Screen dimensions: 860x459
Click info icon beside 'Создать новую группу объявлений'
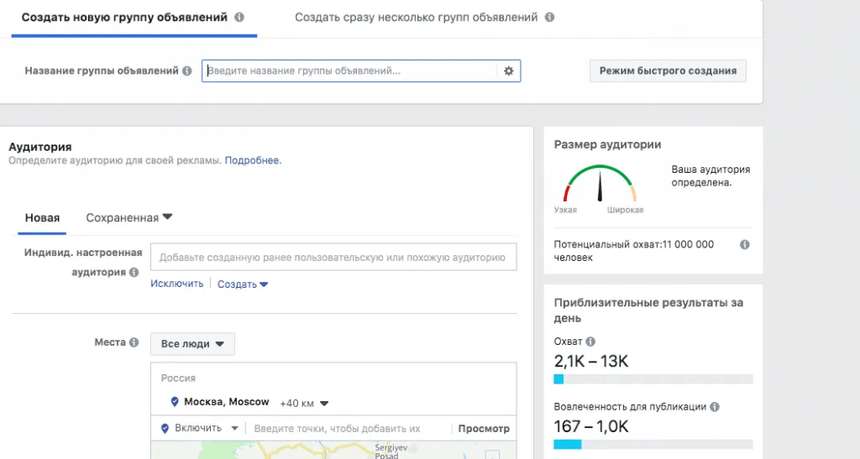click(x=239, y=17)
